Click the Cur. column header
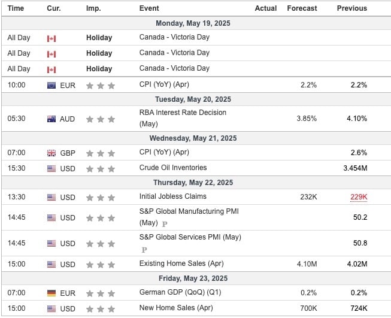The width and height of the screenshot is (391, 318). 54,8
